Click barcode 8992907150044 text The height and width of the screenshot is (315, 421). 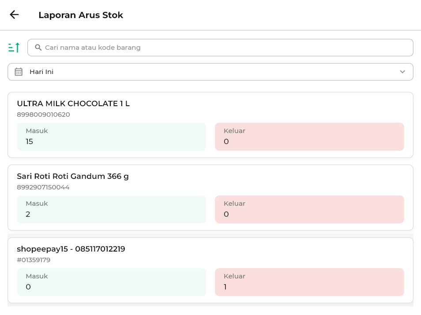[x=43, y=188]
